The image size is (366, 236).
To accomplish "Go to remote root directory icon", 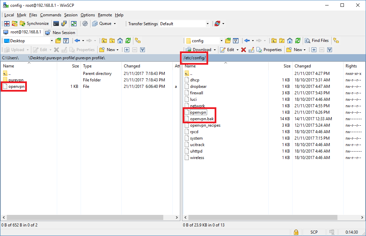I will click(x=282, y=41).
